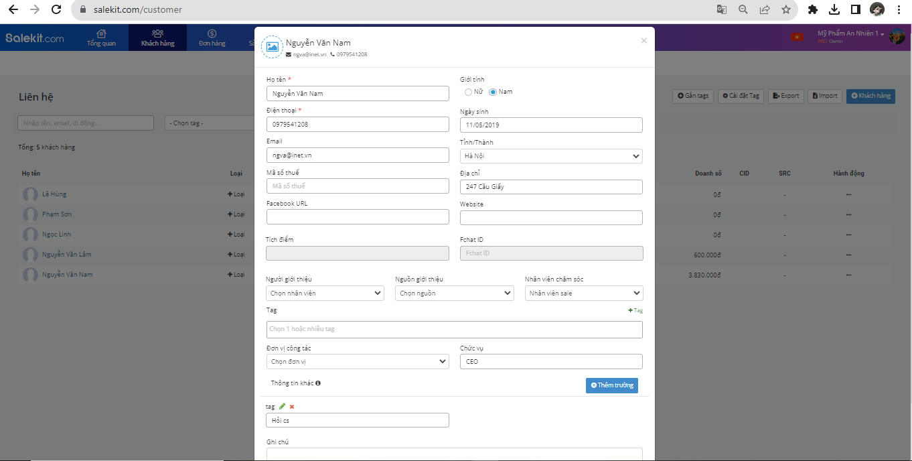Expand the Người giới thiệu dropdown
This screenshot has width=912, height=461.
(x=325, y=293)
